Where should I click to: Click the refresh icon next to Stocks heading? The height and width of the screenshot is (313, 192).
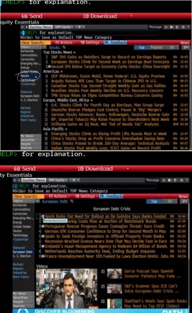pos(64,47)
